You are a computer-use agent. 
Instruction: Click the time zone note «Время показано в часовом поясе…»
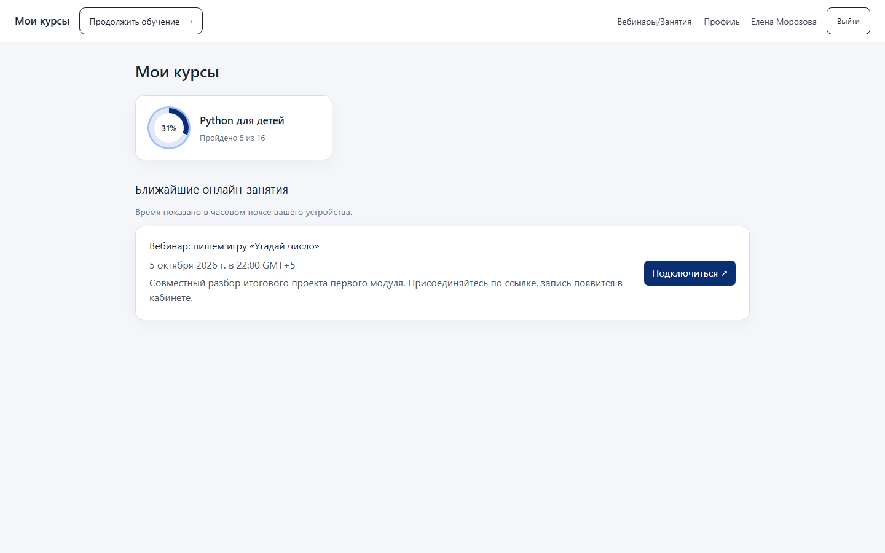pyautogui.click(x=243, y=212)
